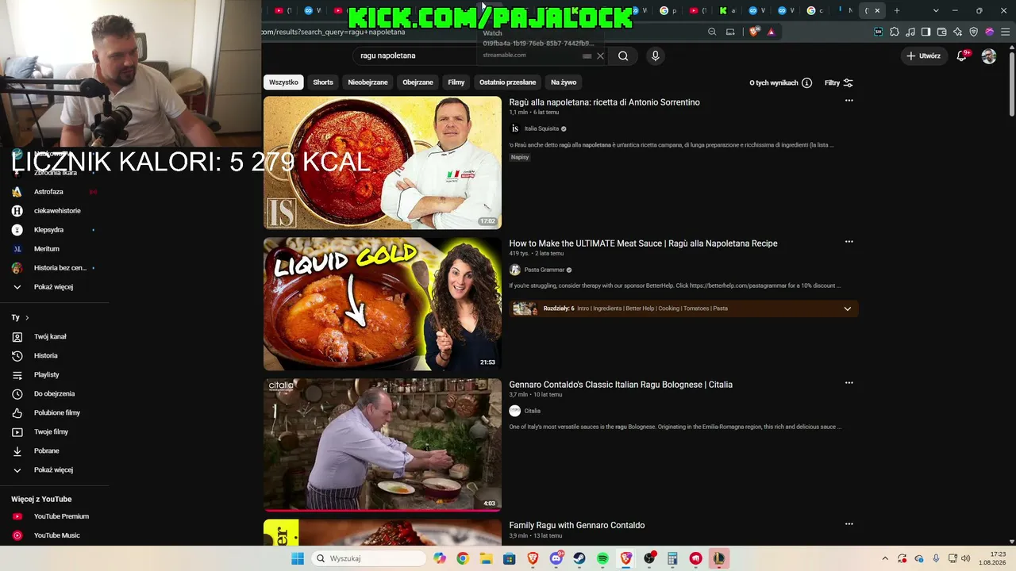This screenshot has height=571, width=1016.
Task: Open the Windows Start menu
Action: tap(298, 558)
